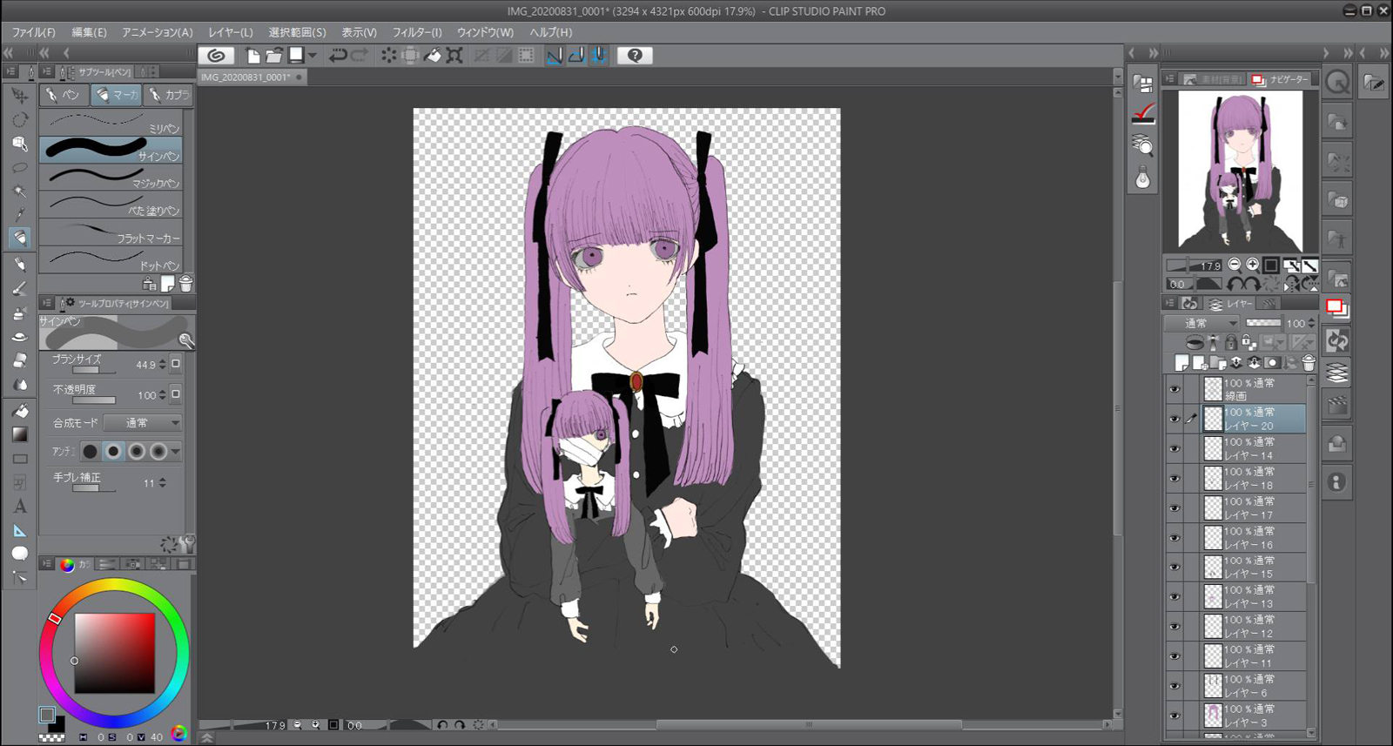Delete layer using Layers panel trash icon

pos(1309,363)
